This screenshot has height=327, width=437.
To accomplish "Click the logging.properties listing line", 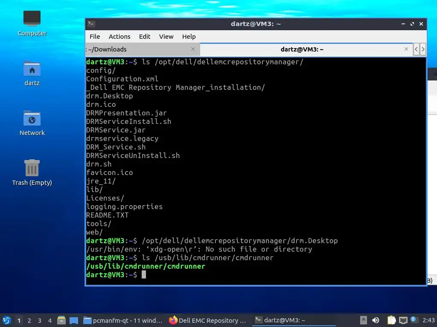I will point(124,207).
